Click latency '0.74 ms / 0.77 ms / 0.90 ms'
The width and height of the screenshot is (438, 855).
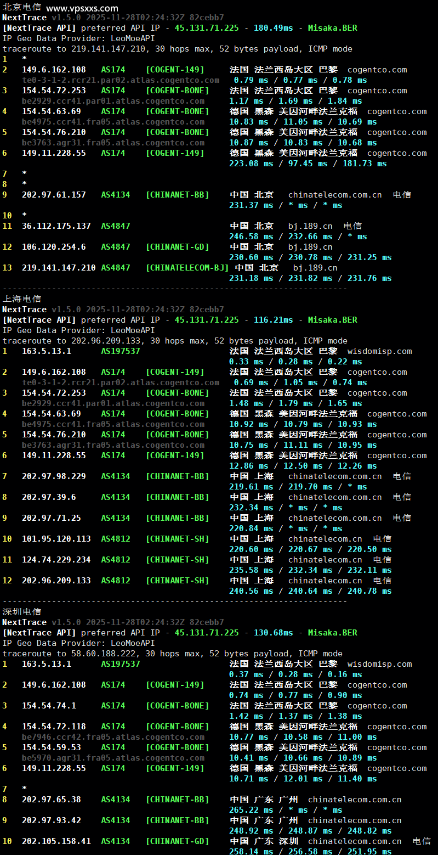click(x=295, y=695)
